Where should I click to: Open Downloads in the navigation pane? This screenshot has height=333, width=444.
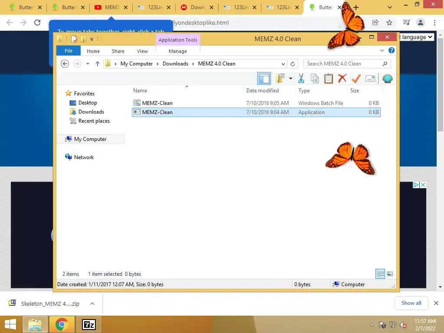click(x=91, y=112)
